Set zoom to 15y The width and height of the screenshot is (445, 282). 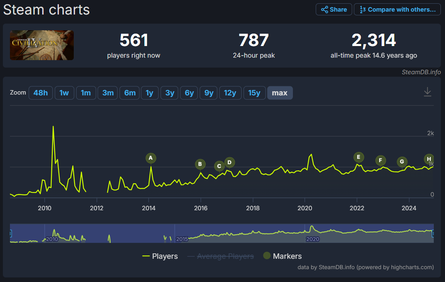click(254, 93)
